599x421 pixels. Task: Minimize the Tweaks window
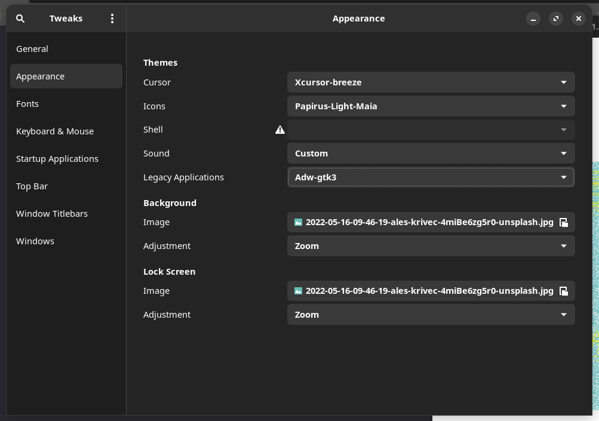pos(533,19)
